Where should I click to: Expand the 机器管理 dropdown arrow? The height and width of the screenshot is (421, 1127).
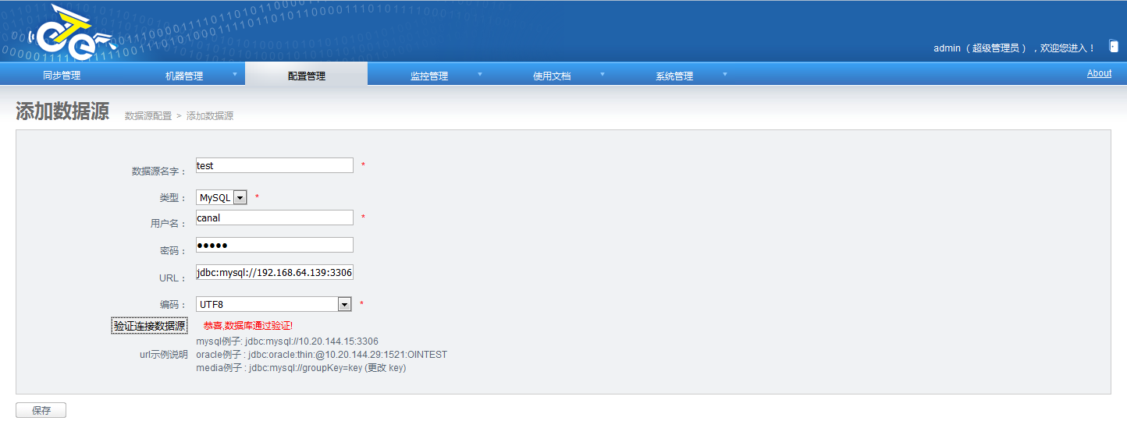234,75
